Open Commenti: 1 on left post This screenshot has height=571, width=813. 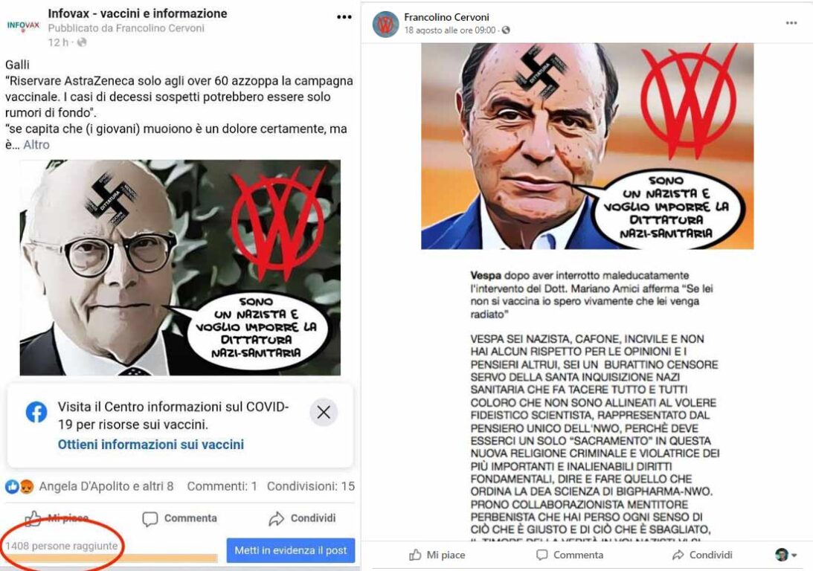[x=222, y=486]
